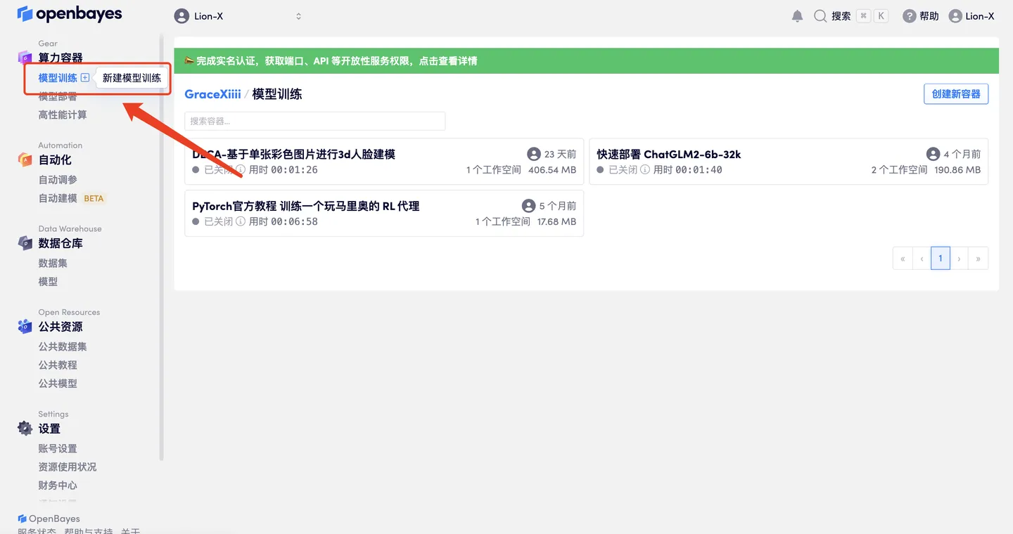Click the 帮助 help icon

pyautogui.click(x=908, y=15)
